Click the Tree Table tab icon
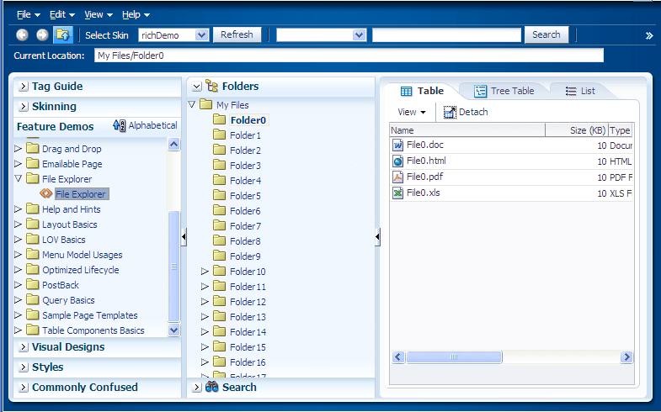661x412 pixels. (x=480, y=91)
